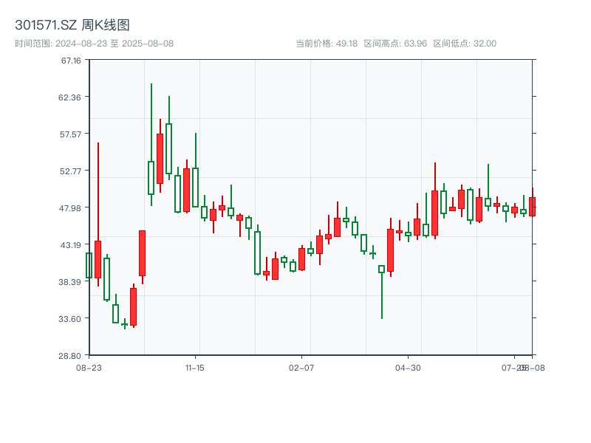Select the 67.16 price axis label
The height and width of the screenshot is (443, 591).
[x=71, y=61]
